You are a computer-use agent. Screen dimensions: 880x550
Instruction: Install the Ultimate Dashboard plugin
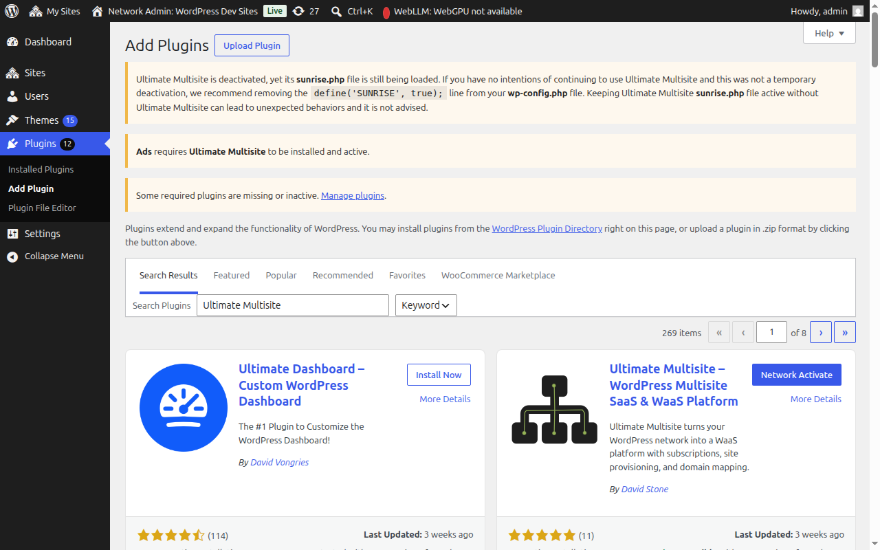[x=439, y=375]
